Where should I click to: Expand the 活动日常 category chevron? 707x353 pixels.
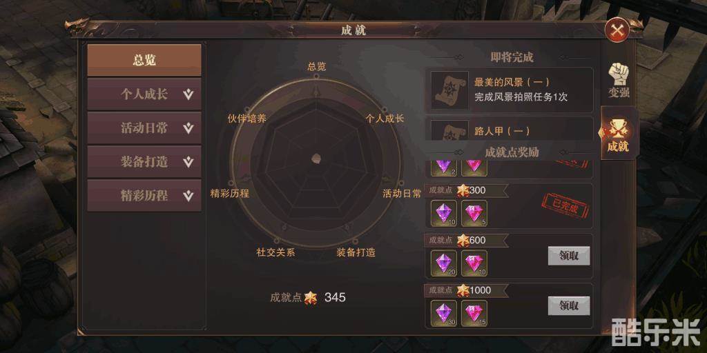click(188, 128)
